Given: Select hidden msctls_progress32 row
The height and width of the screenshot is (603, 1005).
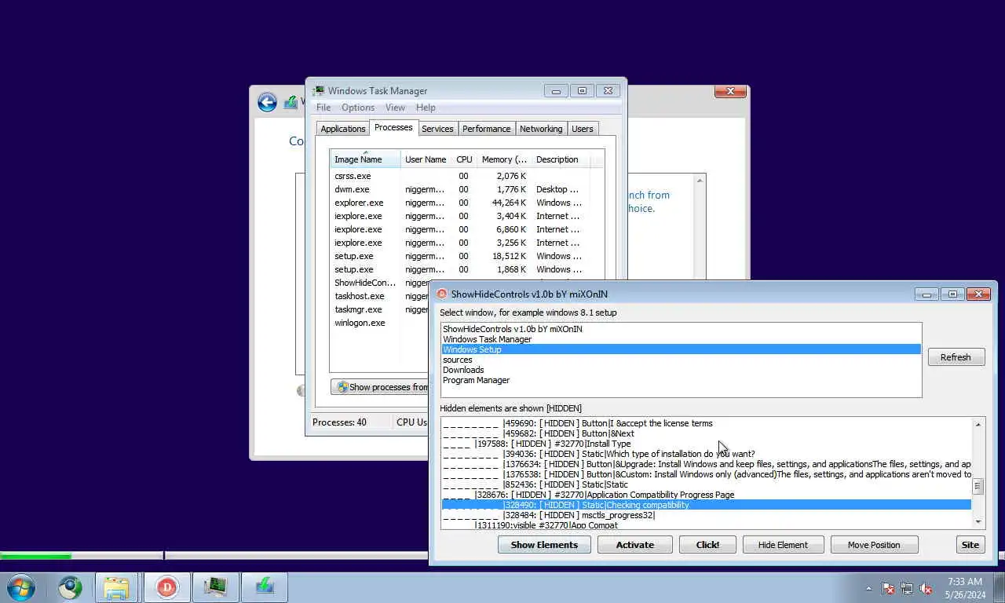Looking at the screenshot, I should pyautogui.click(x=707, y=515).
